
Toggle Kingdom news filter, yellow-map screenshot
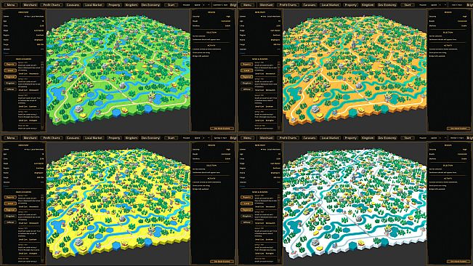click(10, 217)
